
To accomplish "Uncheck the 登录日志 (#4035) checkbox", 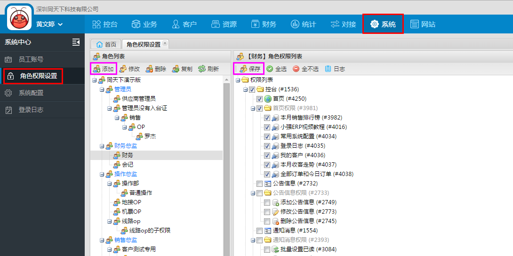I will point(267,146).
